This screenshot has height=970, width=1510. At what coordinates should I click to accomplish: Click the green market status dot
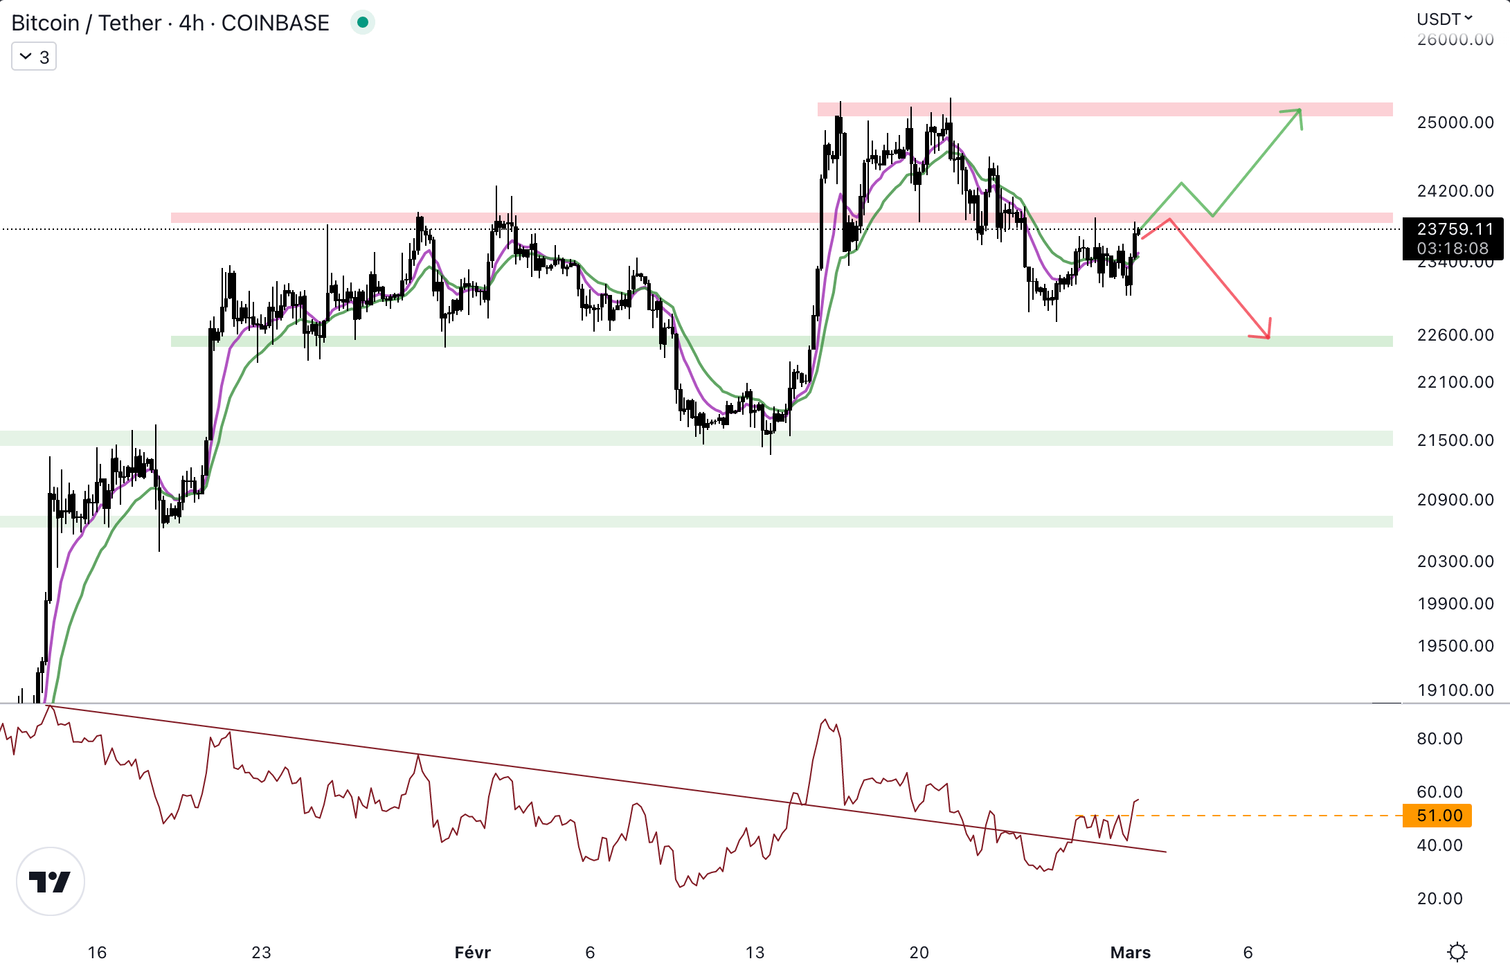[362, 23]
